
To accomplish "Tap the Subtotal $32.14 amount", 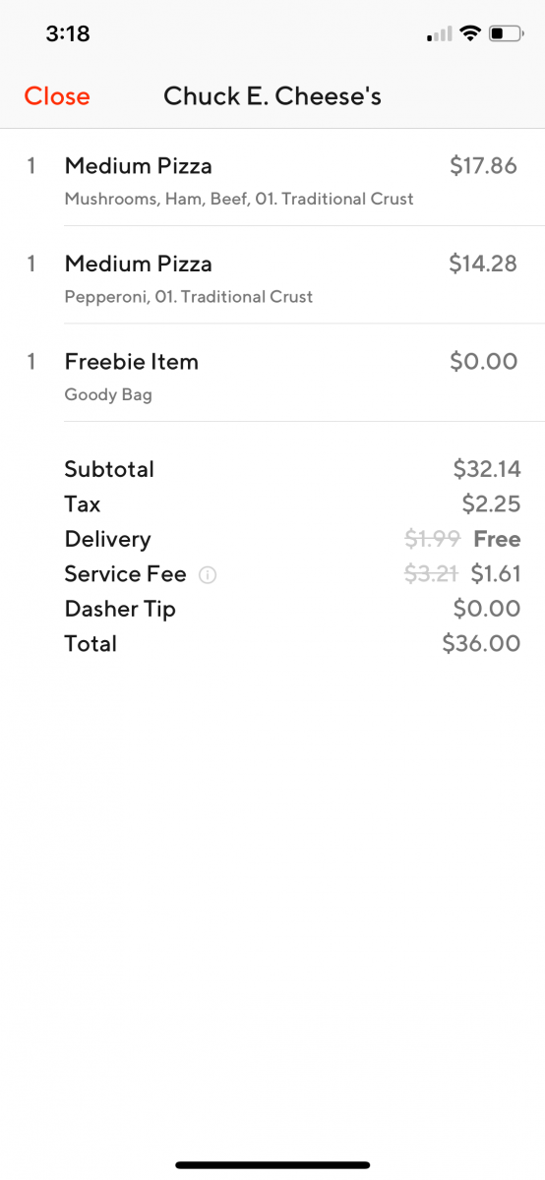I will [487, 469].
